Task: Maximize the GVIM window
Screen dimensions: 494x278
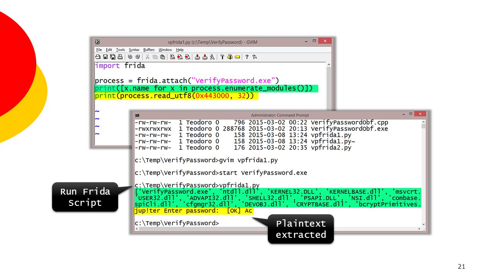Action: click(314, 41)
